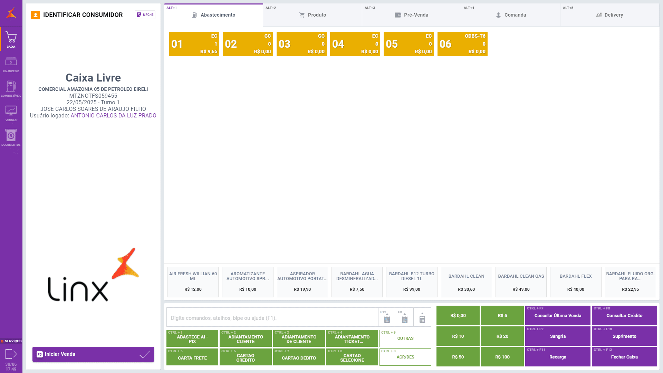Expand the OUTRAS payment options
The height and width of the screenshot is (373, 663).
coord(405,338)
